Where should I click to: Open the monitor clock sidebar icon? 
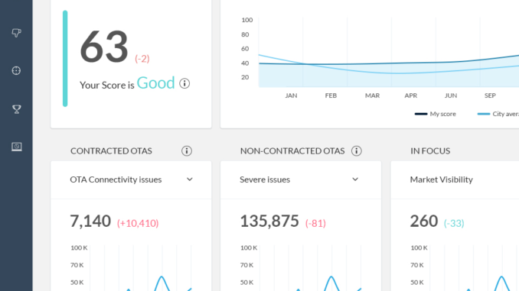[x=16, y=147]
